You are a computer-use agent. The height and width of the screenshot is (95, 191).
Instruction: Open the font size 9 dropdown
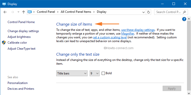pos(95,73)
